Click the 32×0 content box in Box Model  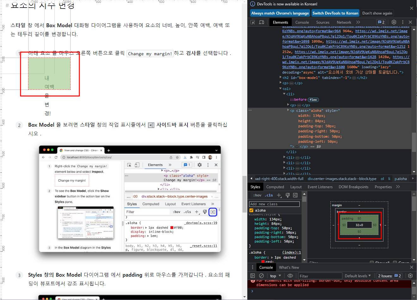(359, 225)
